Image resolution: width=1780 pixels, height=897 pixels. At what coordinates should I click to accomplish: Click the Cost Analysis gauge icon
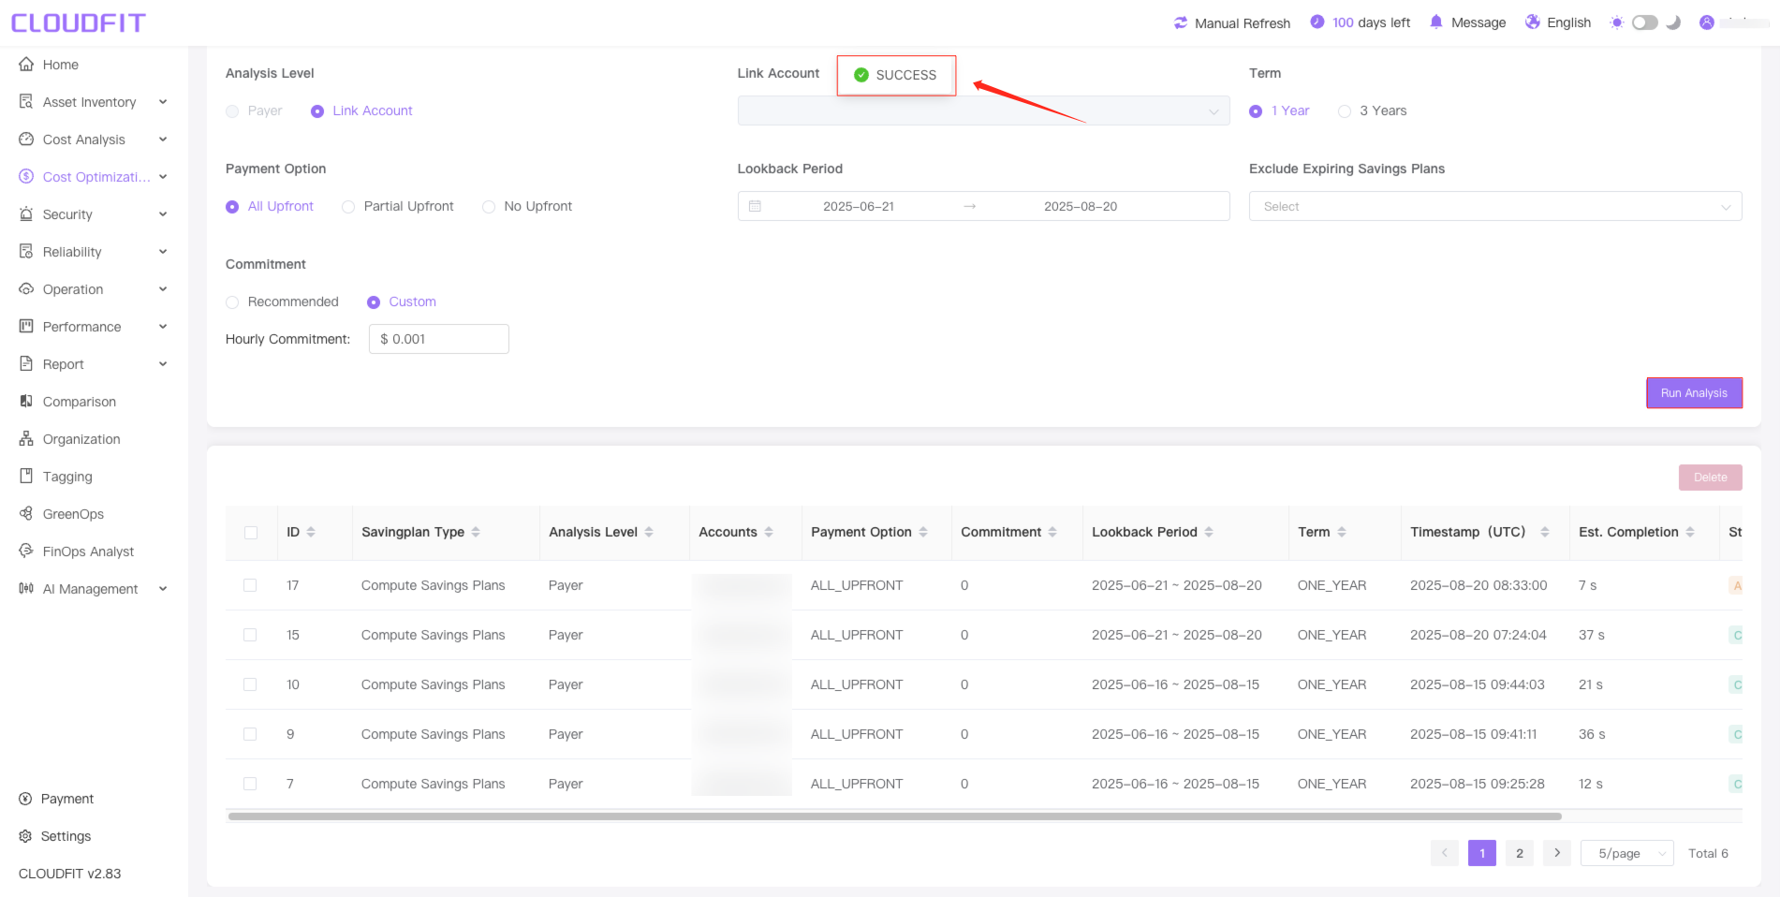[26, 140]
